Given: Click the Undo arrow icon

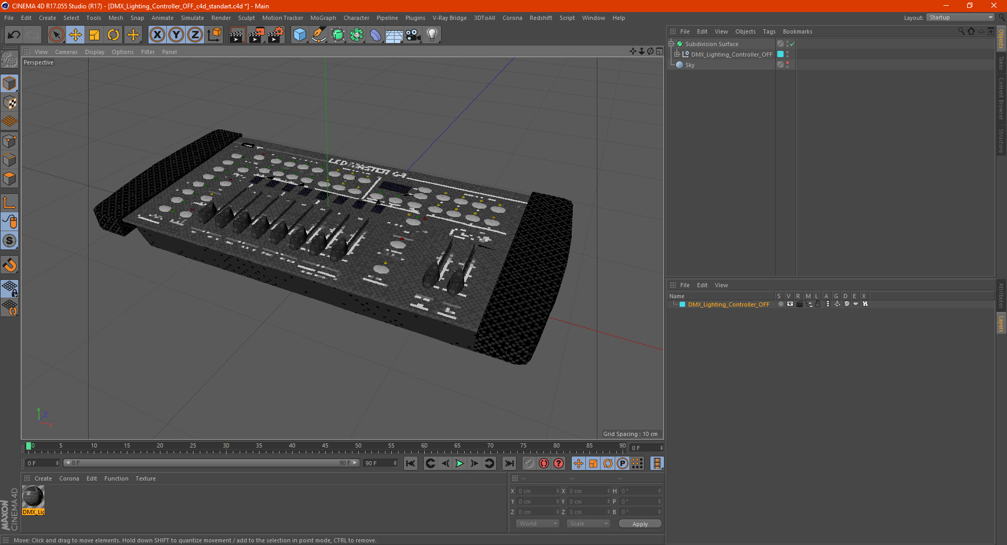Looking at the screenshot, I should point(14,35).
